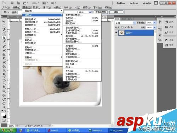Toggle lock position cross icon

(129, 27)
